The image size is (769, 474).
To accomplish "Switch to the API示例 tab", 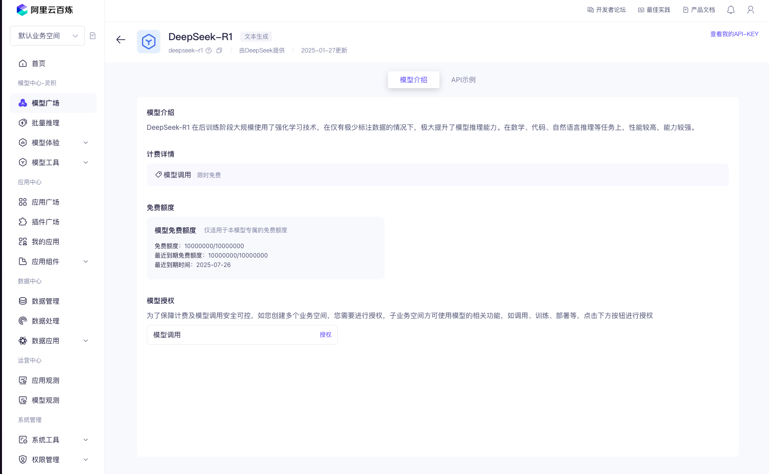I will point(463,80).
